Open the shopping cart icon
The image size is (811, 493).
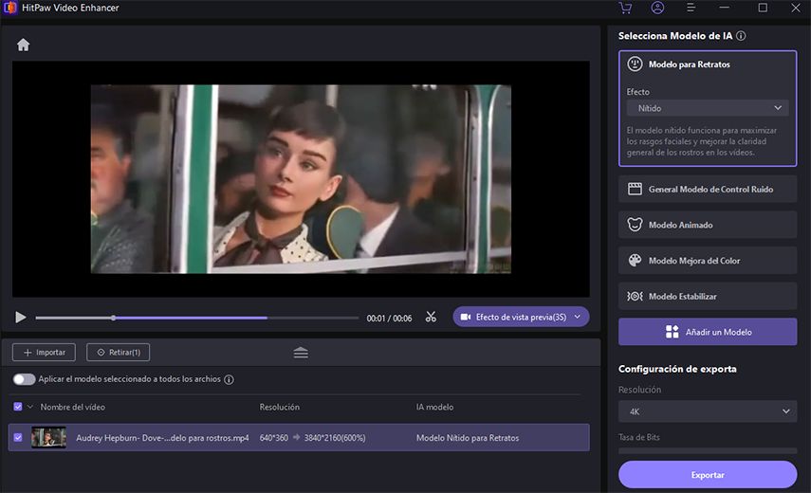pos(625,8)
